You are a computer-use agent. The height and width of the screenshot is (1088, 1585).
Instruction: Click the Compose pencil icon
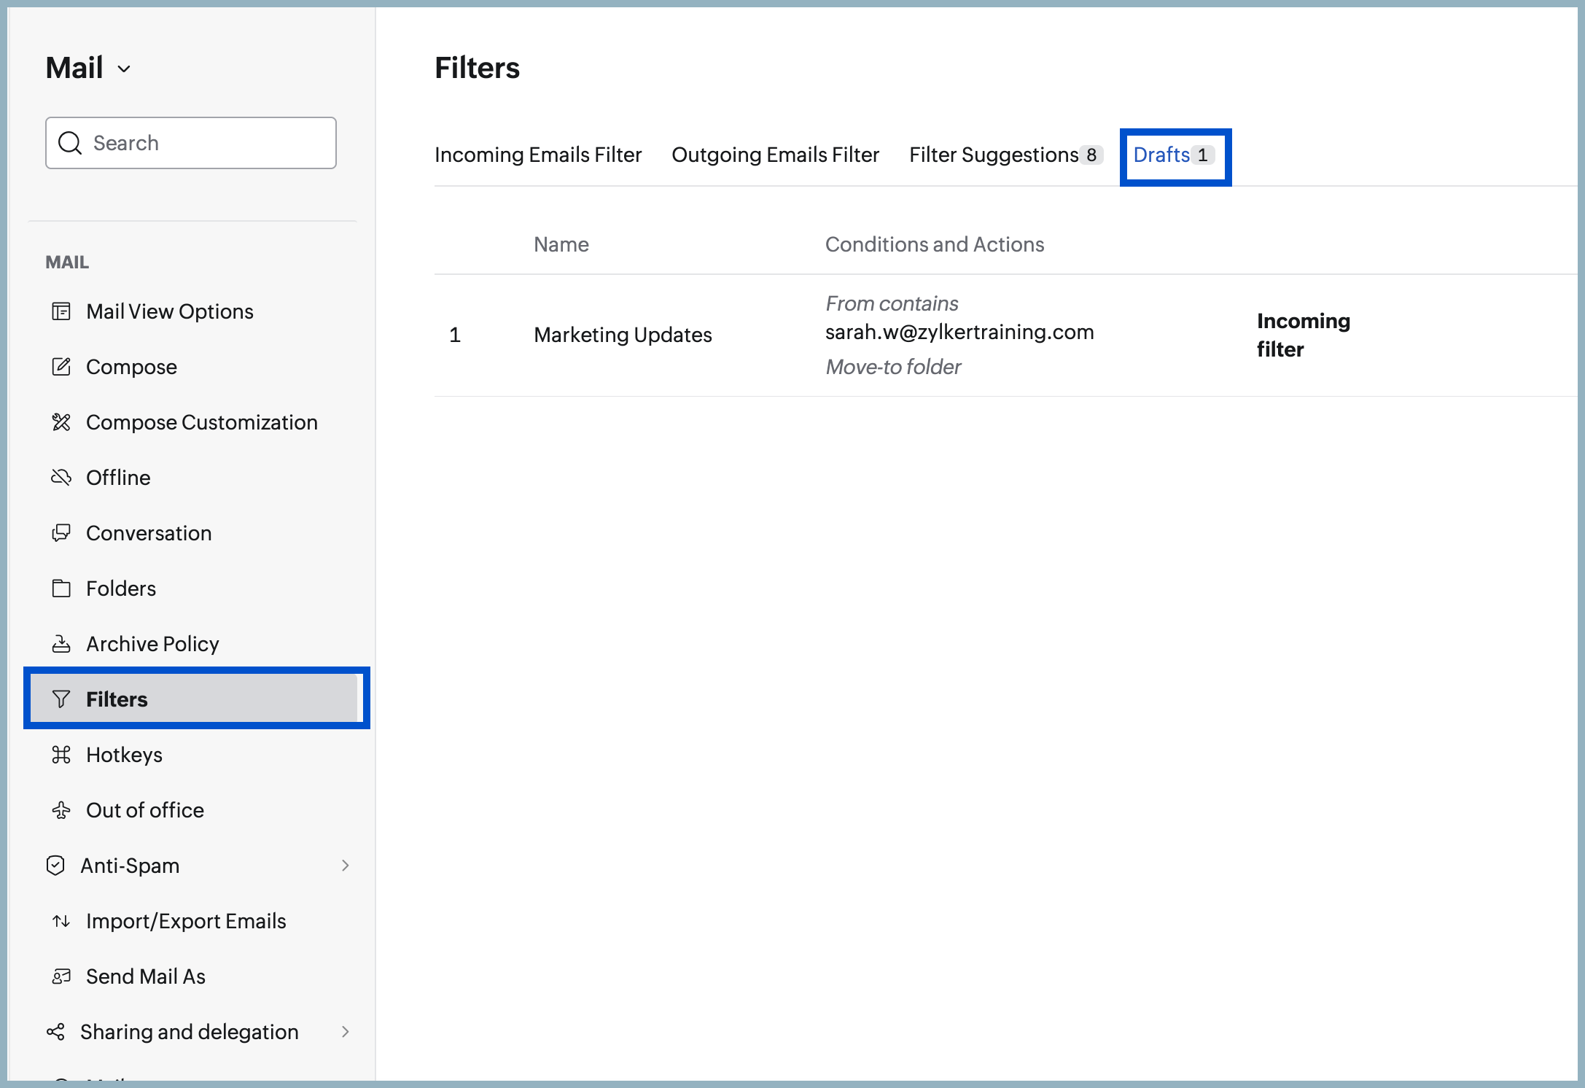pos(61,367)
